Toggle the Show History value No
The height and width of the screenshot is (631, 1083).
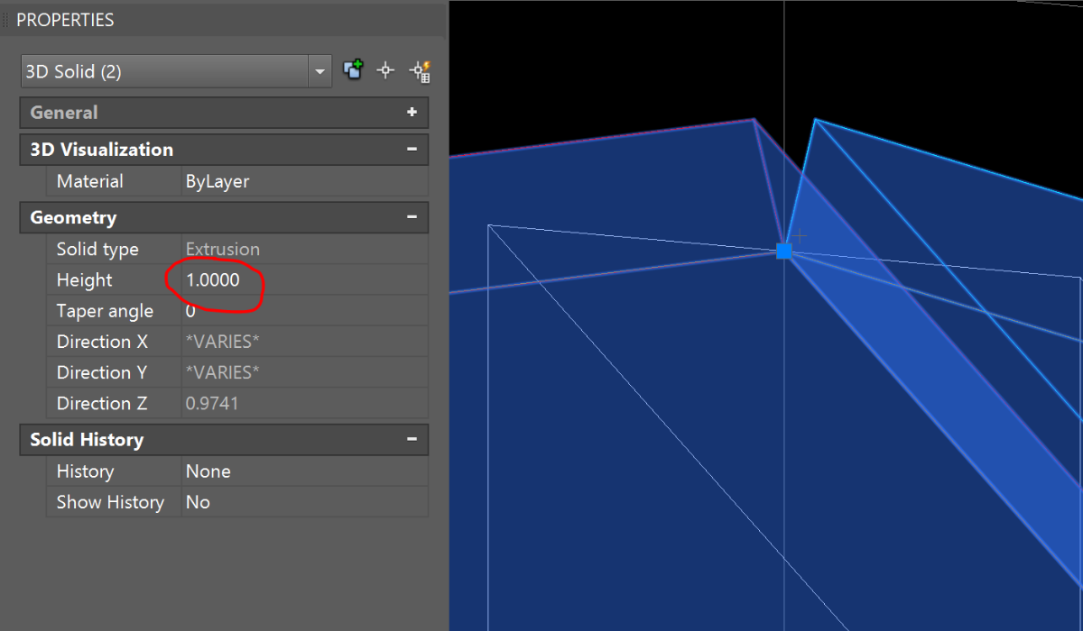pos(303,502)
